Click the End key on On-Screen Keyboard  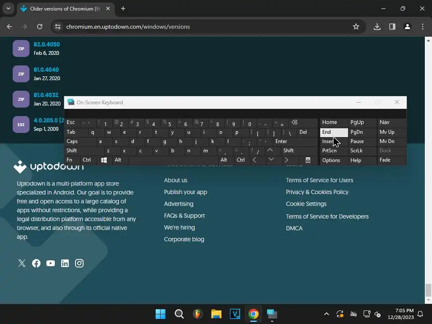point(334,132)
